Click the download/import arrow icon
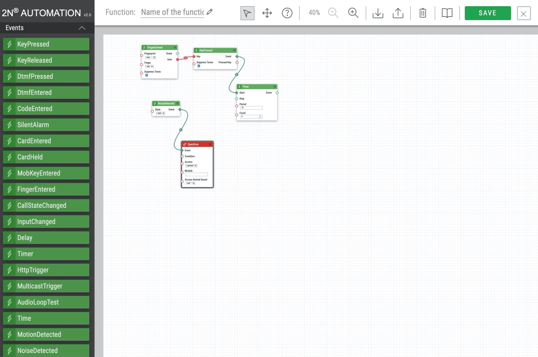Image resolution: width=538 pixels, height=357 pixels. [378, 13]
